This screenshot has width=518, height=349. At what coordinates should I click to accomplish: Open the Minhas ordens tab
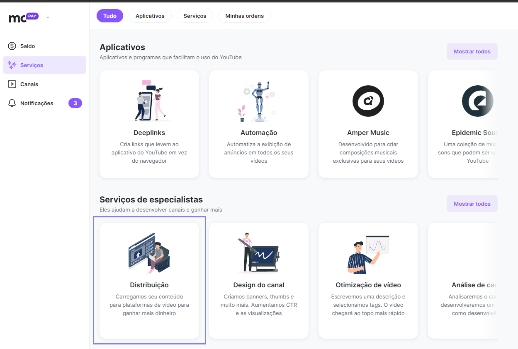(245, 16)
